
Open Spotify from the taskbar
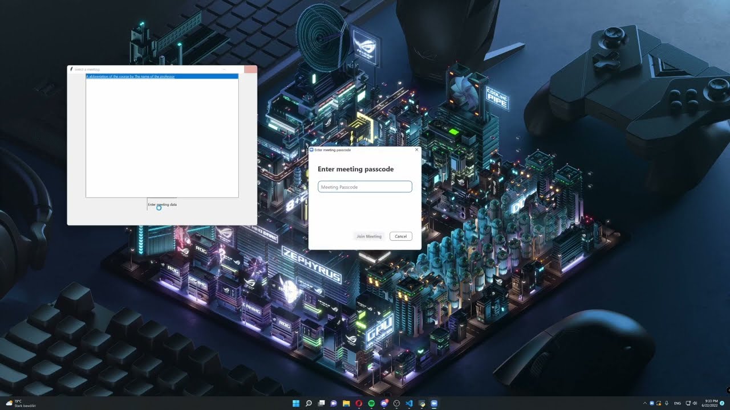[x=371, y=403]
